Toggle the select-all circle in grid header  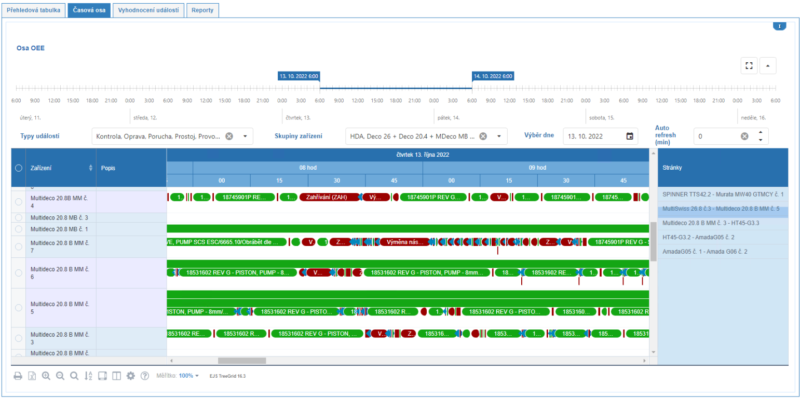[x=19, y=168]
